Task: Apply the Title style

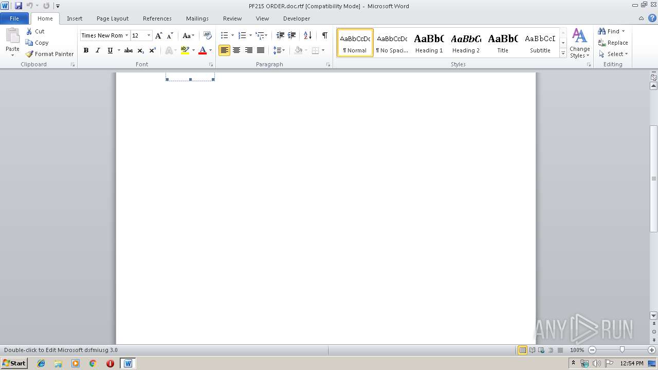Action: tap(503, 43)
